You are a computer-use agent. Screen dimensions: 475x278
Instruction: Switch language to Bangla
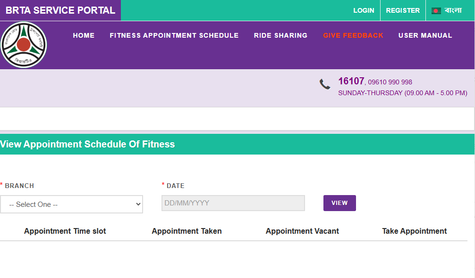click(453, 10)
